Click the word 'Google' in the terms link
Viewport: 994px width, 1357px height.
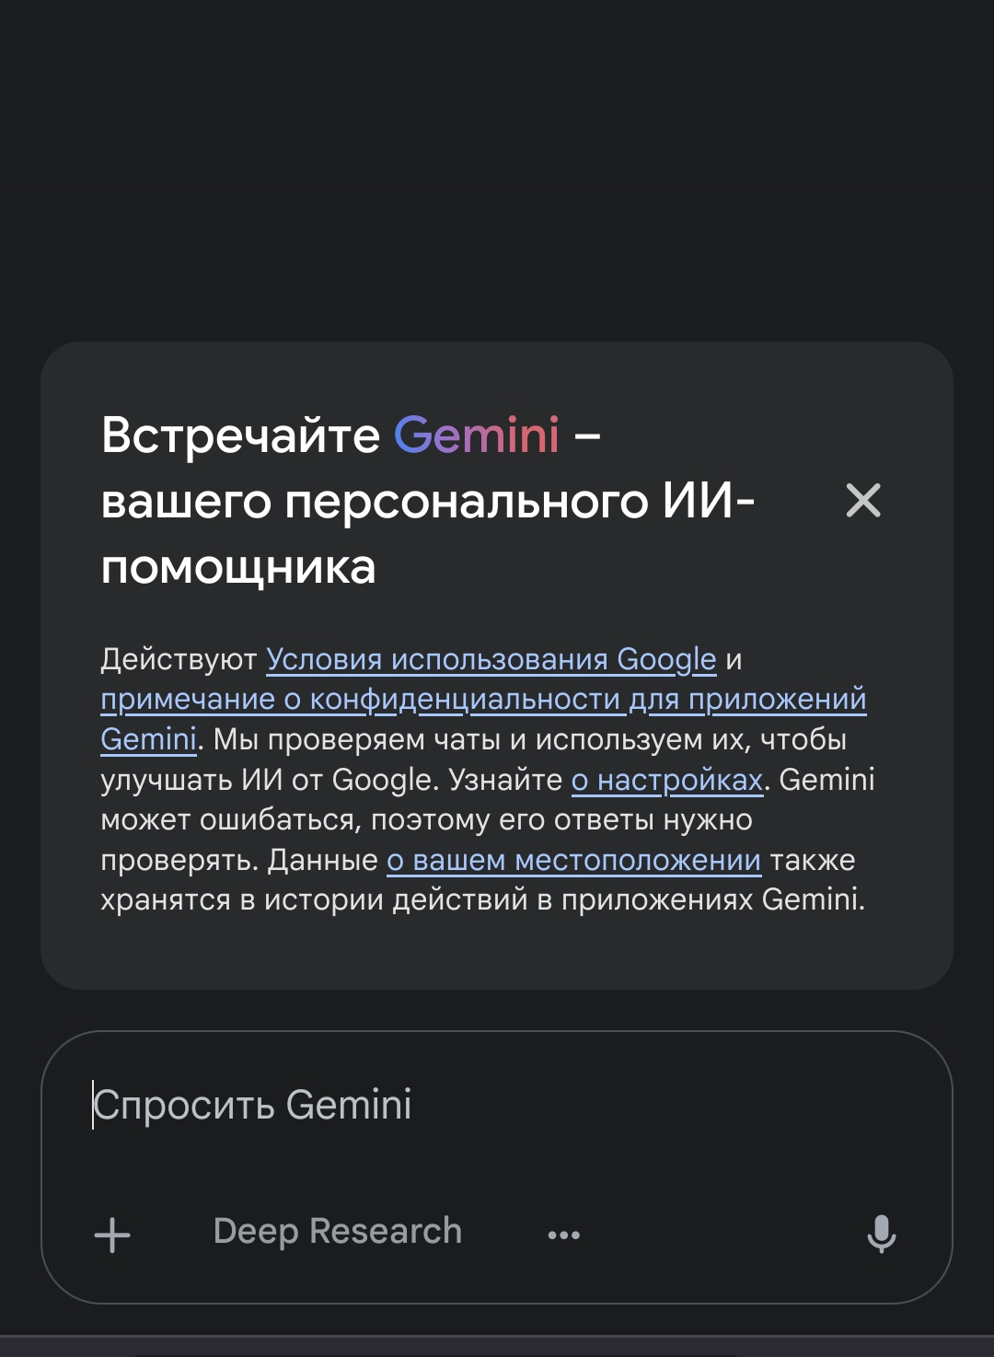[x=666, y=659]
